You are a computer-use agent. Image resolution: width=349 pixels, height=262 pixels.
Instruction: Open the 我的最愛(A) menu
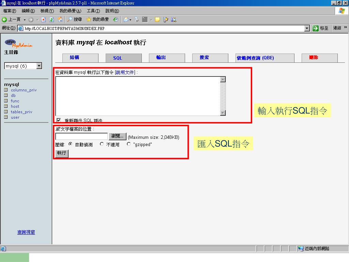pyautogui.click(x=70, y=11)
